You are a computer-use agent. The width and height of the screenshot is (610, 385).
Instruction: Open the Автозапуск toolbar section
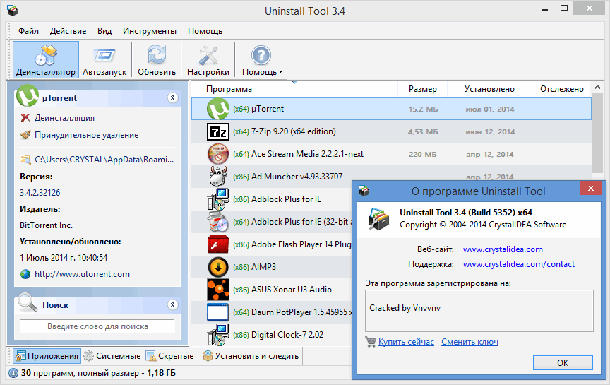(x=104, y=60)
